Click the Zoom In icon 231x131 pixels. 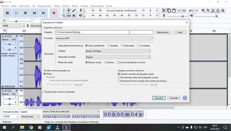pos(203,11)
